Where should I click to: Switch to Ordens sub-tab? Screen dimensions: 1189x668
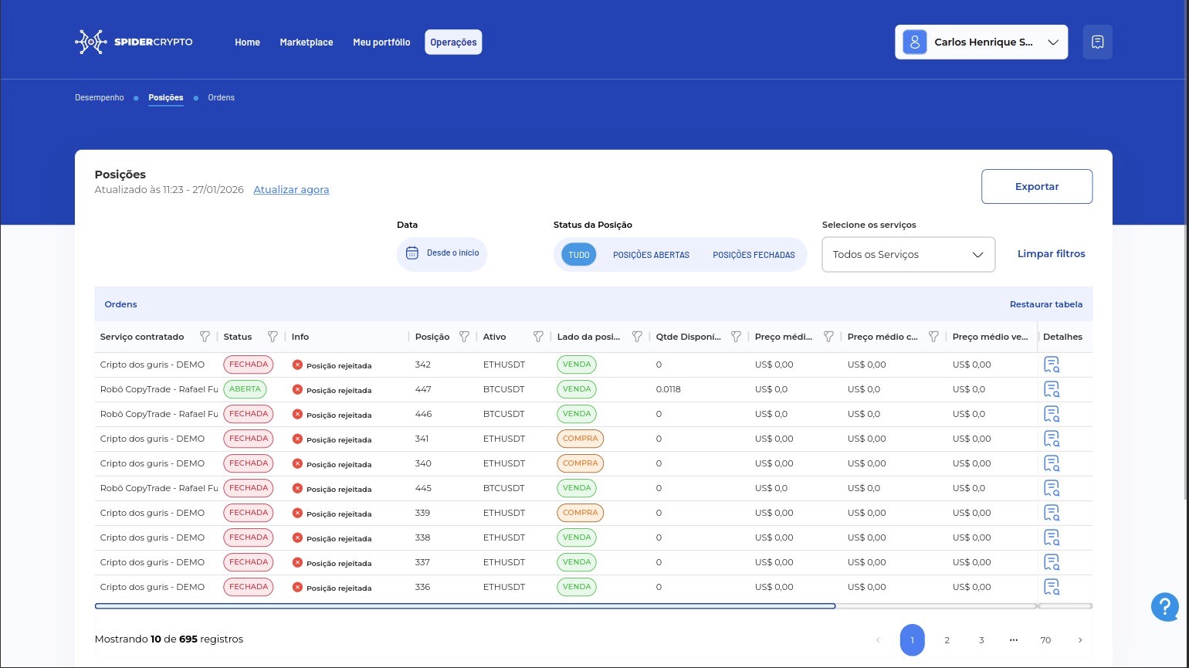(221, 98)
